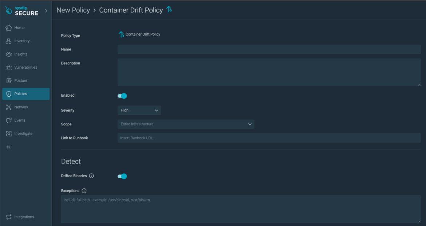Open Policies from the sidebar
The height and width of the screenshot is (226, 426).
19,94
